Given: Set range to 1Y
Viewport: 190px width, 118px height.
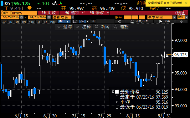Looking at the screenshot, I should 39,22.
